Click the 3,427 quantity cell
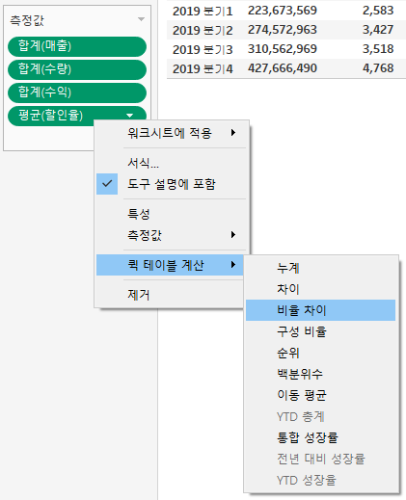406x500 pixels. click(x=378, y=30)
